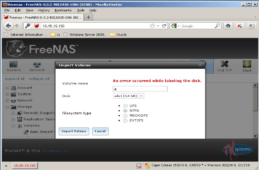
Task: Click the Account icon in the tree
Action: point(13,88)
